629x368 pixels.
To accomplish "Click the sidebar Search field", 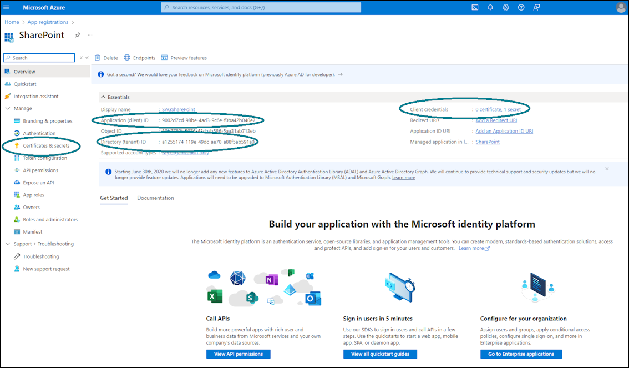I will pos(39,58).
